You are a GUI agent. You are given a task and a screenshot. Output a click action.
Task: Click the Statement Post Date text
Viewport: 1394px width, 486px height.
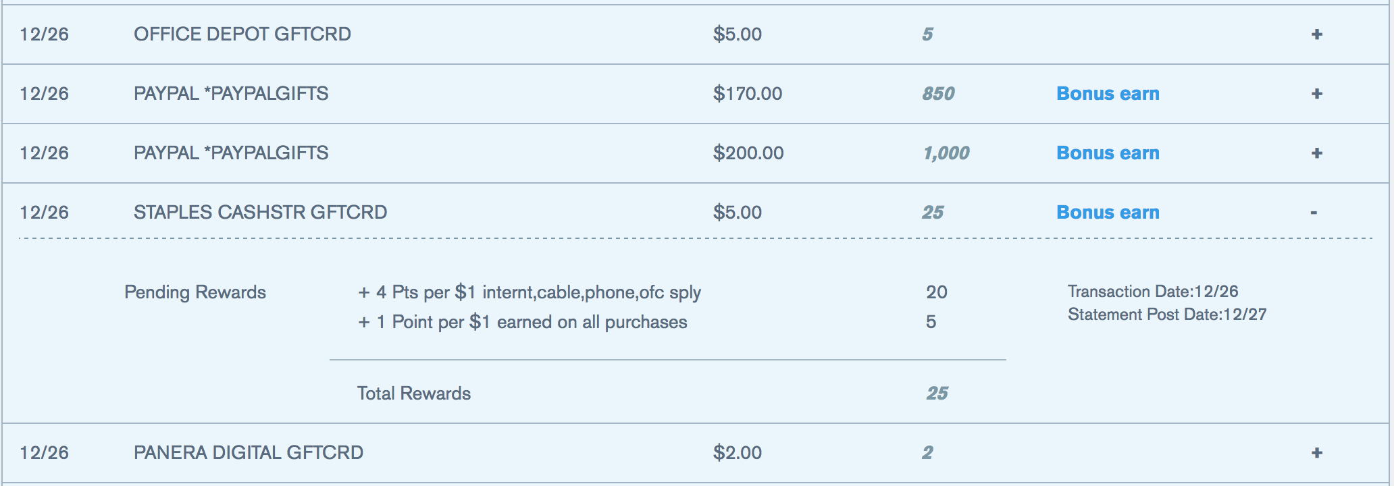tap(1167, 315)
